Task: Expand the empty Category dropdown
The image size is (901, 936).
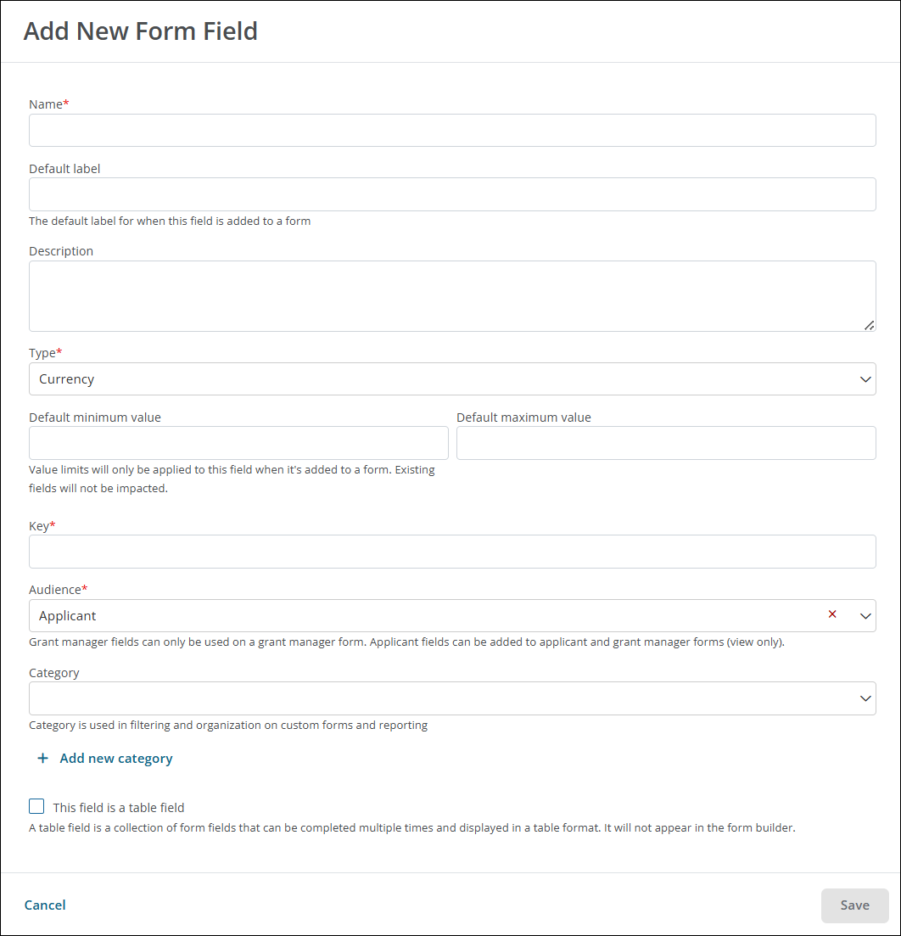Action: (x=452, y=698)
